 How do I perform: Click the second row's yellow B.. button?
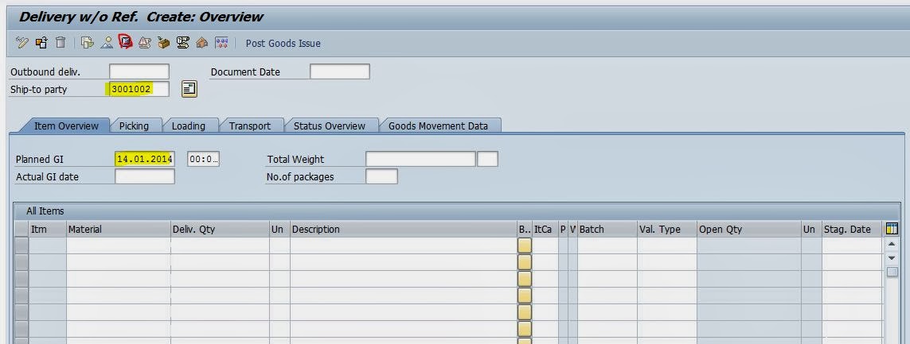pos(525,262)
